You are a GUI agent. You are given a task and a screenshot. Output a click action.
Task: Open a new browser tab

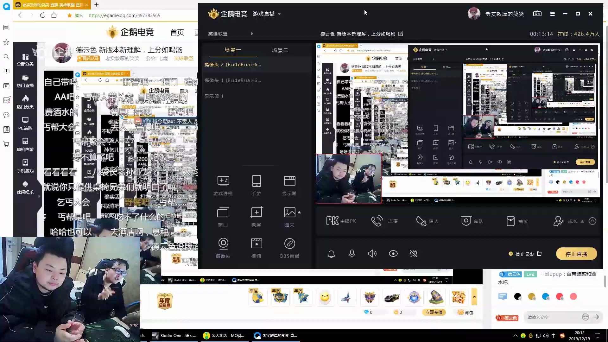click(97, 4)
